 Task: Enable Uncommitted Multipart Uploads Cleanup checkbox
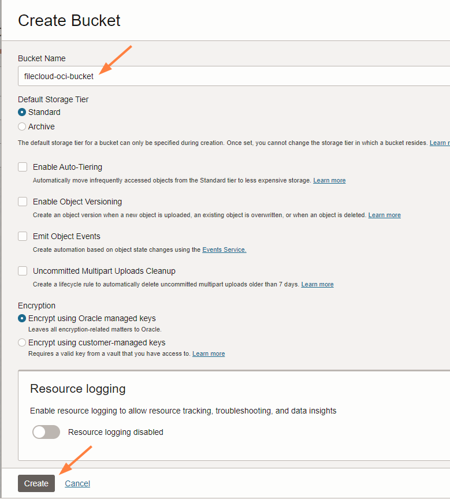23,271
